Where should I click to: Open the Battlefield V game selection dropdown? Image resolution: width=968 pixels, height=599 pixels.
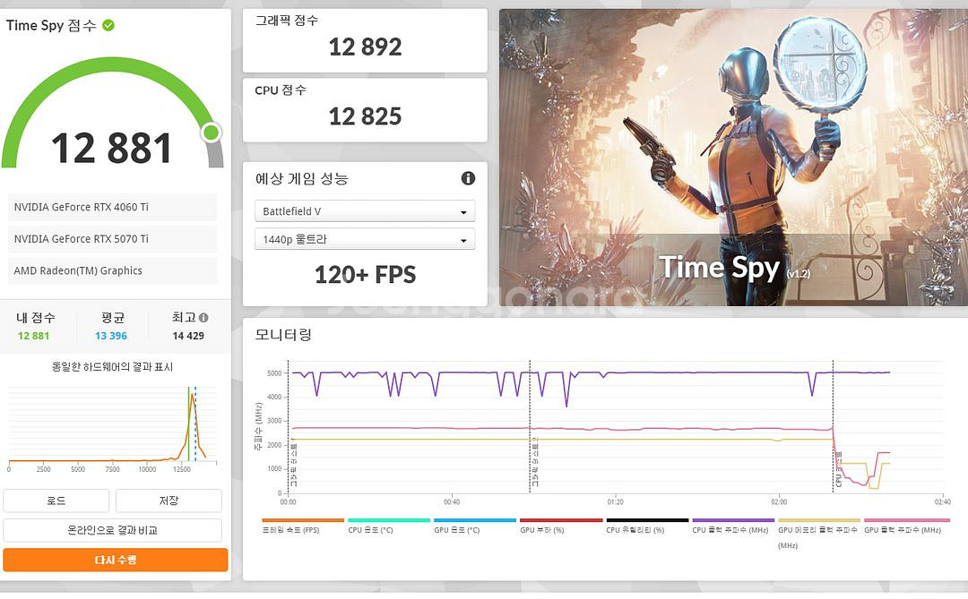(x=364, y=210)
